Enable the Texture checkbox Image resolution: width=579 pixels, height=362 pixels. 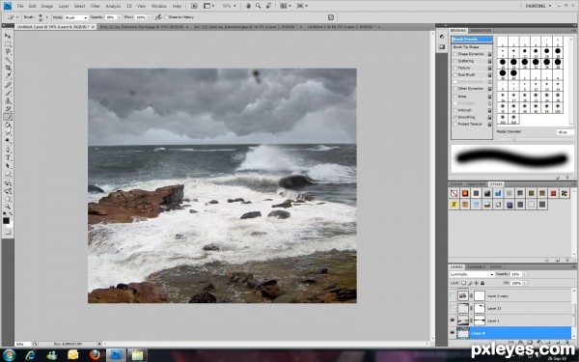click(x=455, y=68)
